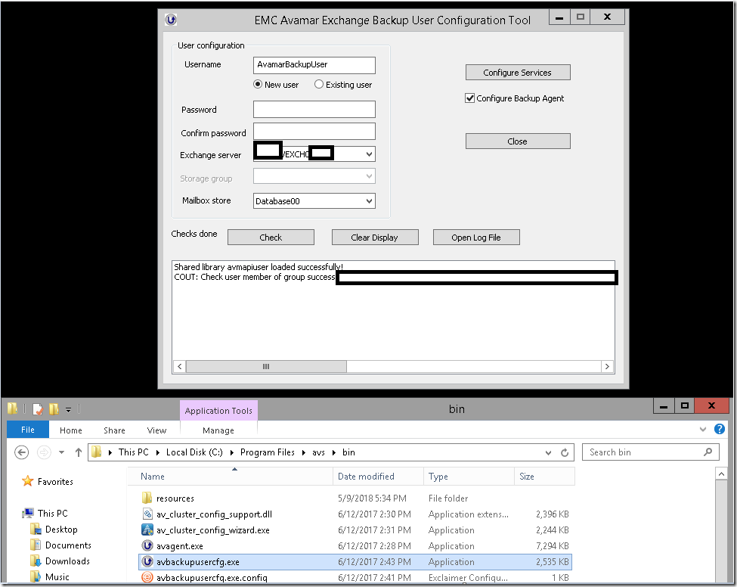
Task: Click the folder icon in address bar
Action: (x=96, y=452)
